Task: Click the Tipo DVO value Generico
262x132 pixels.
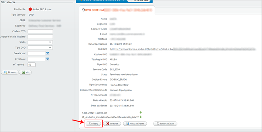Action: [x=114, y=64]
